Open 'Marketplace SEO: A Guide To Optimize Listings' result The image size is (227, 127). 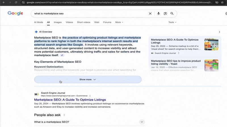click(70, 100)
